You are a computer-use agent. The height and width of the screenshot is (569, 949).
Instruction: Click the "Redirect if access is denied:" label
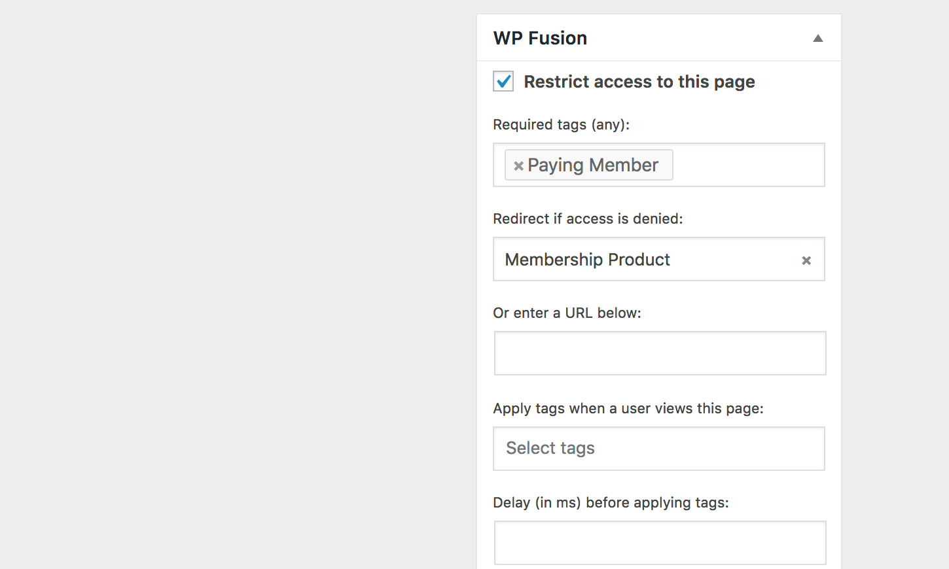588,218
